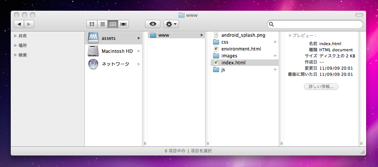Click the toolbar hide pill button
The height and width of the screenshot is (167, 378).
[x=359, y=15]
